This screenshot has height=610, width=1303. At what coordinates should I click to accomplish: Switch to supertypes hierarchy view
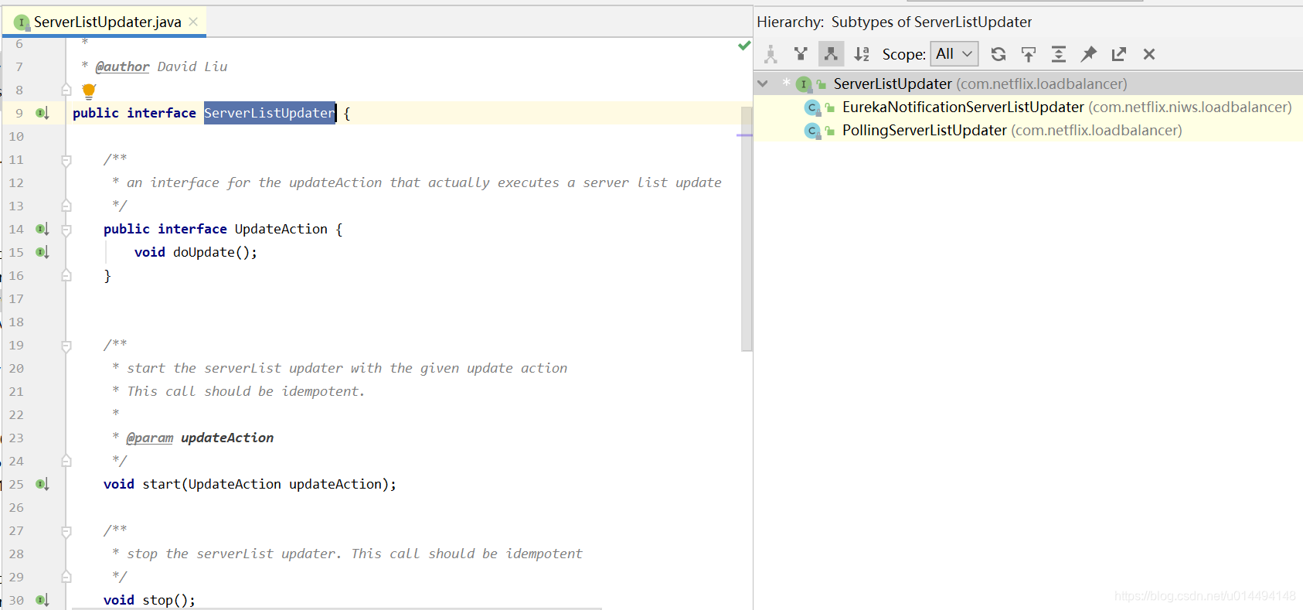click(x=801, y=54)
